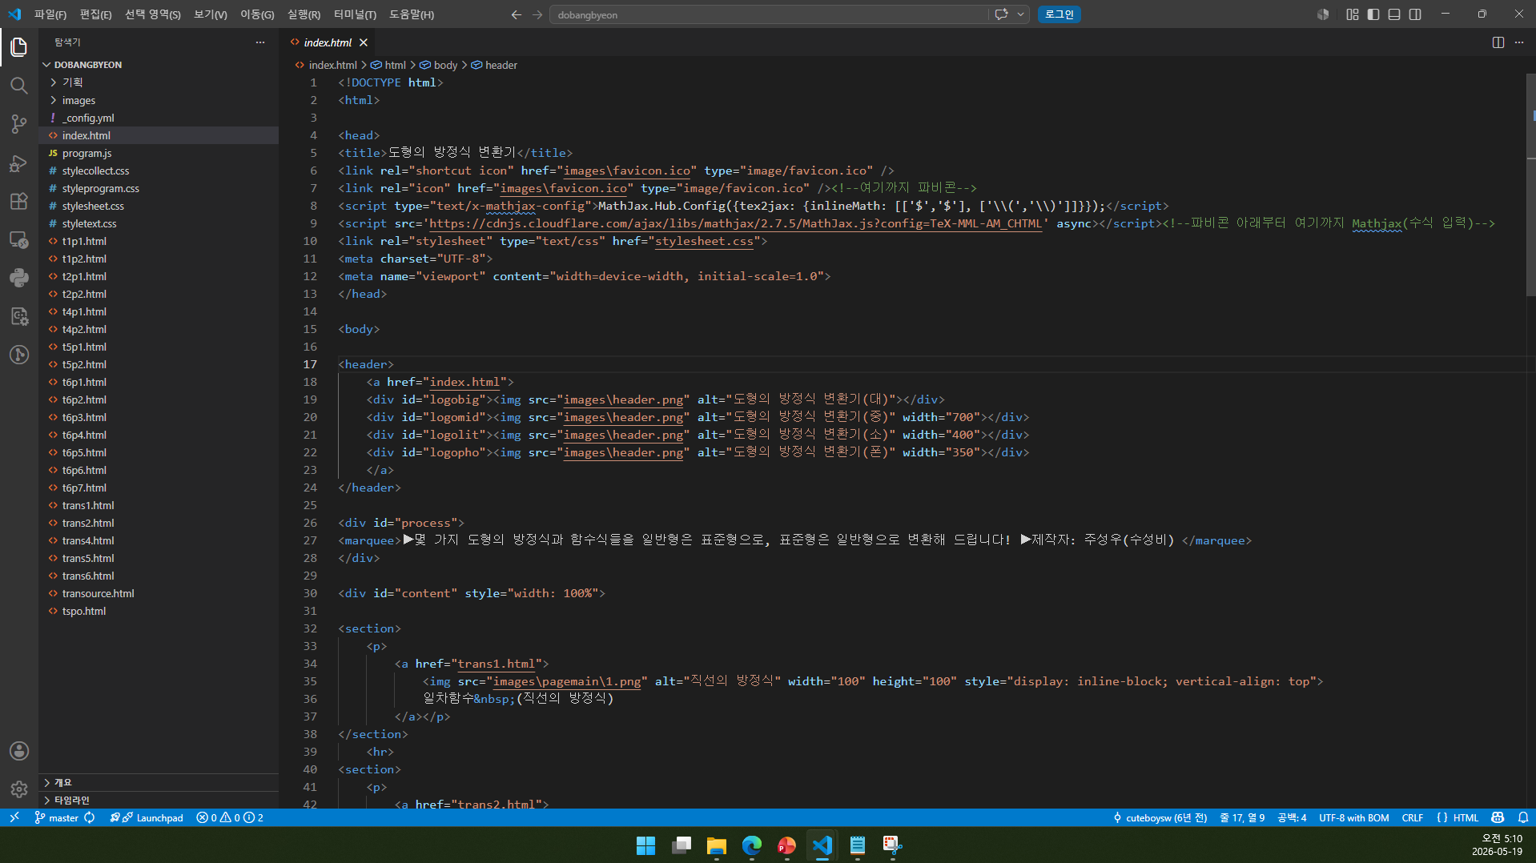The height and width of the screenshot is (863, 1536).
Task: Open Microsoft Edge from taskbar
Action: click(x=751, y=845)
